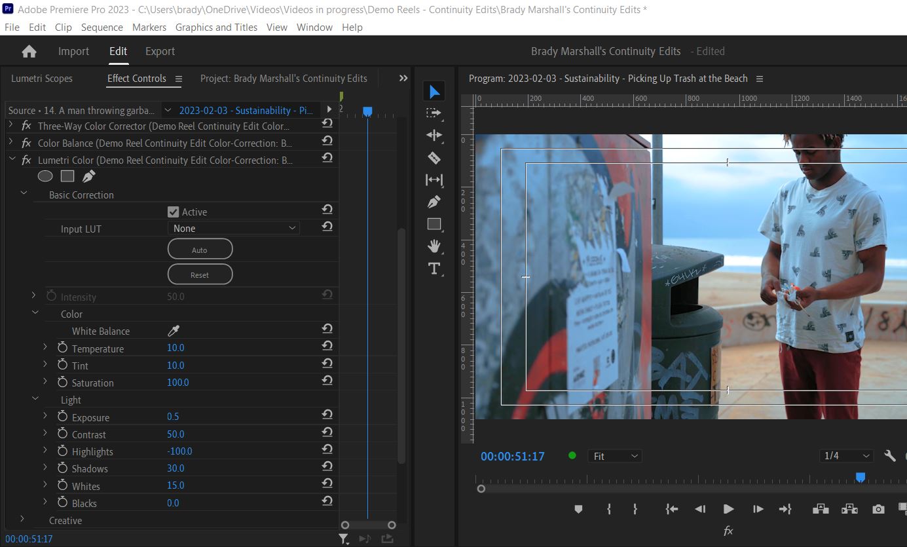
Task: Select the Rectangle tool
Action: click(434, 224)
